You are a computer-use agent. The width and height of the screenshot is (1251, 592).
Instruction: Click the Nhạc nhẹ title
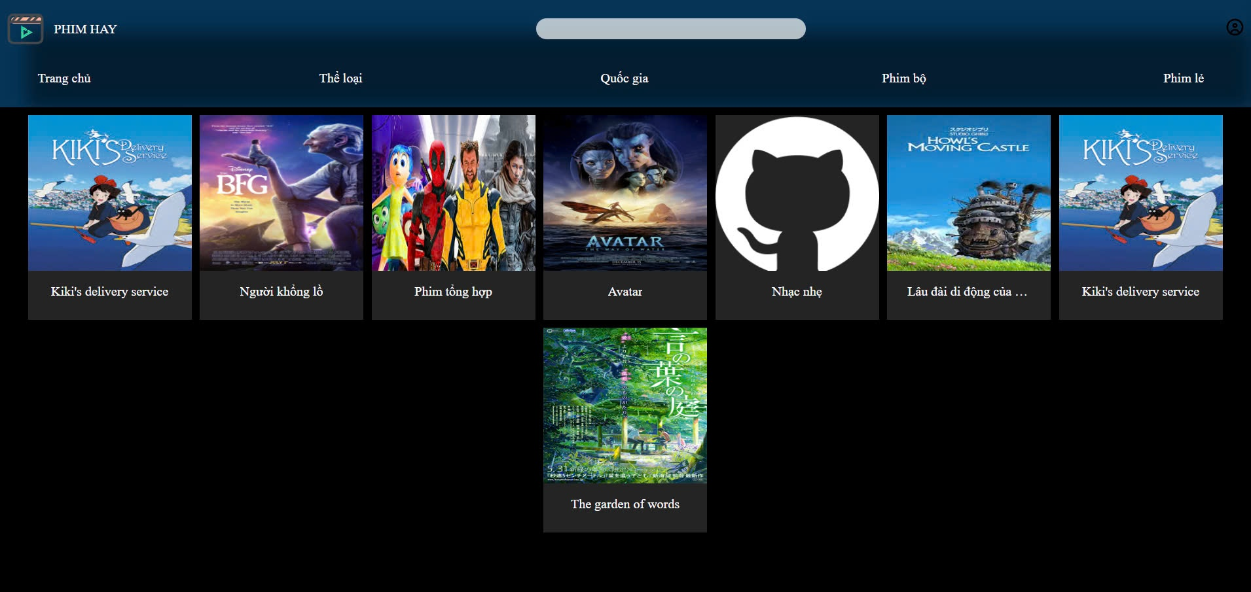[x=797, y=292]
